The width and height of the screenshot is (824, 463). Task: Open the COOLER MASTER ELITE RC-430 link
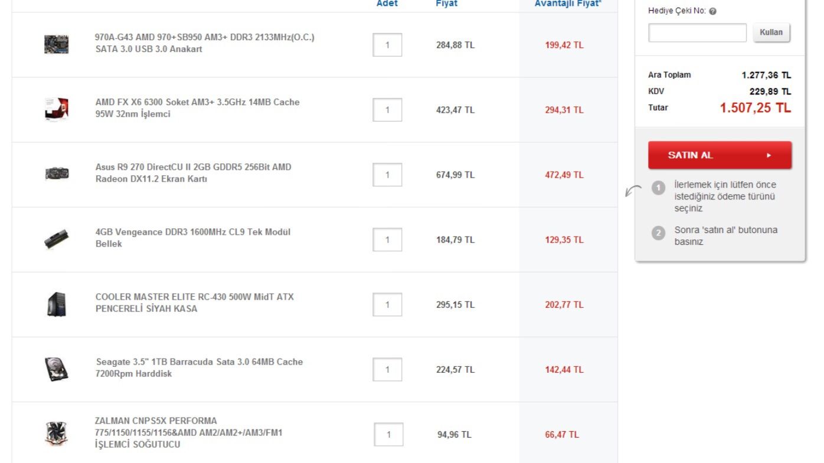(194, 303)
